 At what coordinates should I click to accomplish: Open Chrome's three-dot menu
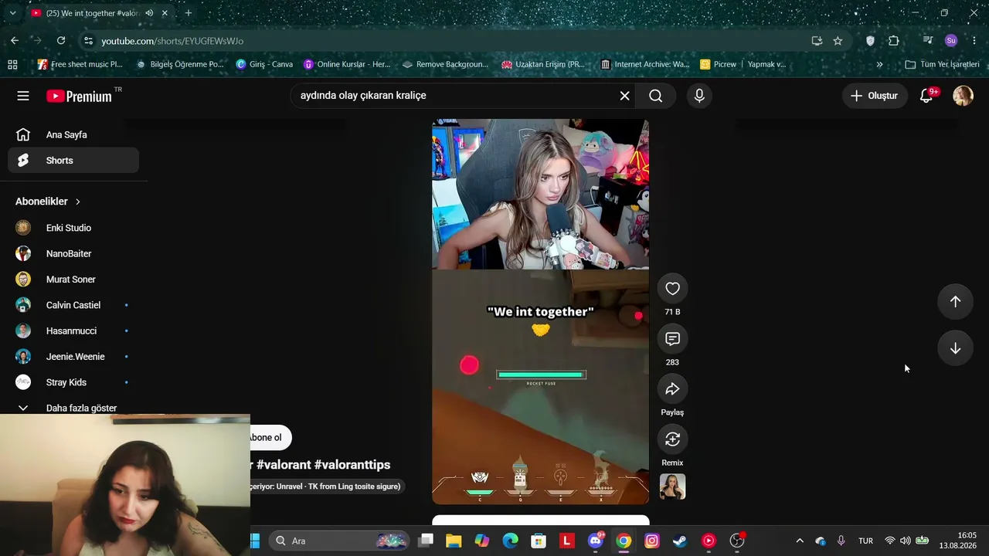point(974,41)
